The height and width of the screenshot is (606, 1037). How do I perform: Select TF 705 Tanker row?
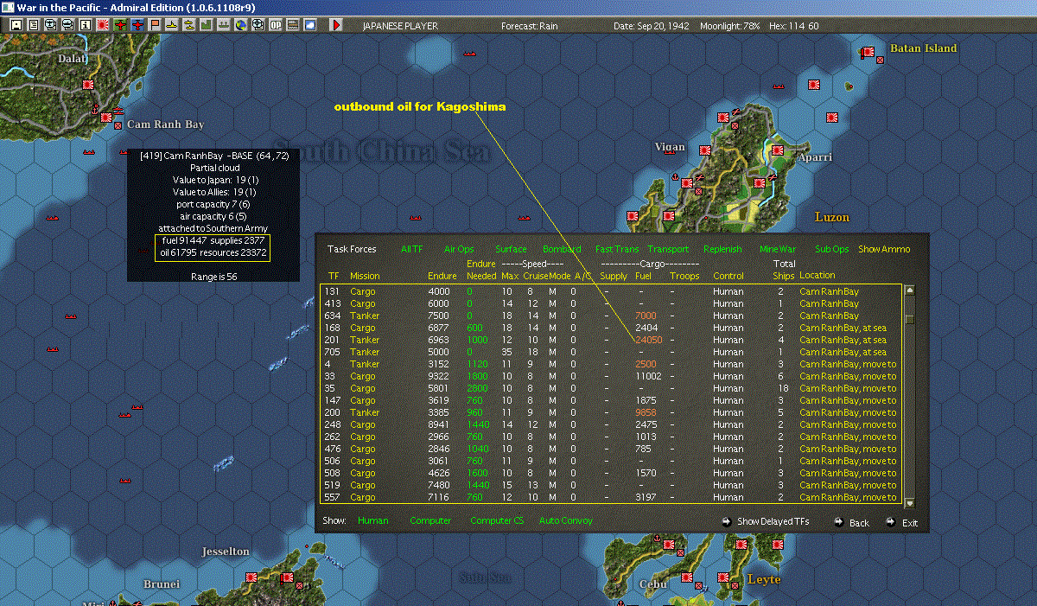(611, 352)
